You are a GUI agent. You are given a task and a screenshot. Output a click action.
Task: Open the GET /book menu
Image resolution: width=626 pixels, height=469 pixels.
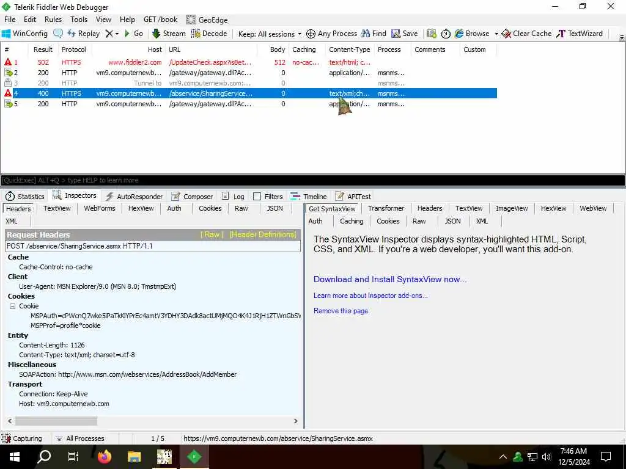click(161, 20)
